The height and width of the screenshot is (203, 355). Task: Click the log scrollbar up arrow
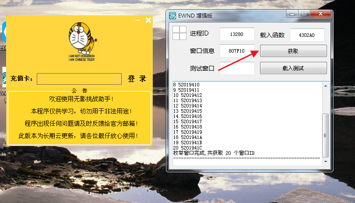tap(326, 86)
